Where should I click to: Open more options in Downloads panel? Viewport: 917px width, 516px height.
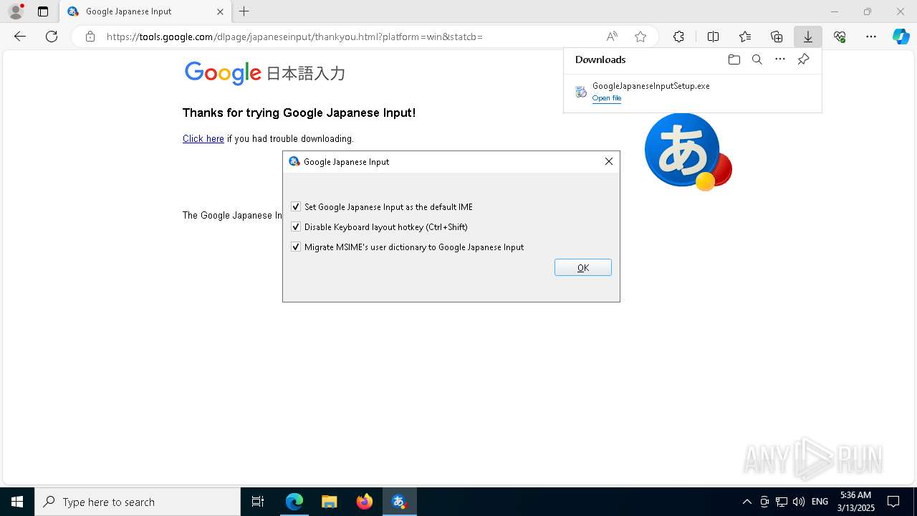(780, 59)
